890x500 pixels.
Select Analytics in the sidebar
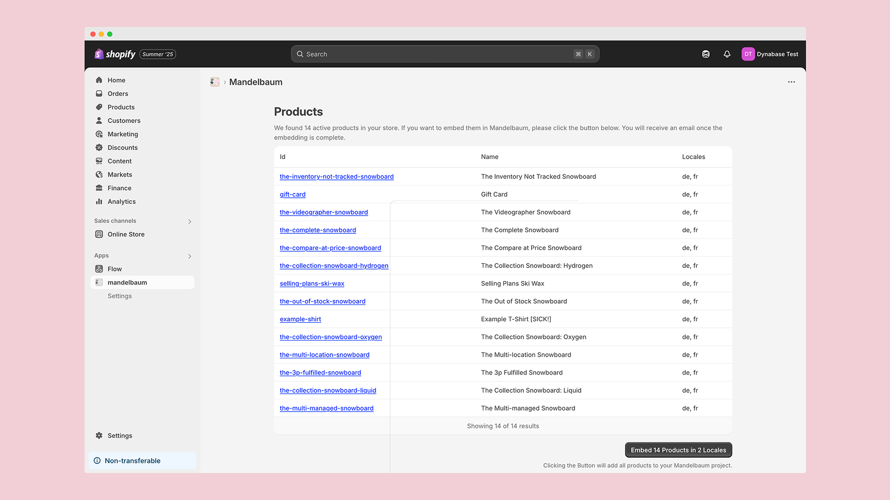pos(122,202)
